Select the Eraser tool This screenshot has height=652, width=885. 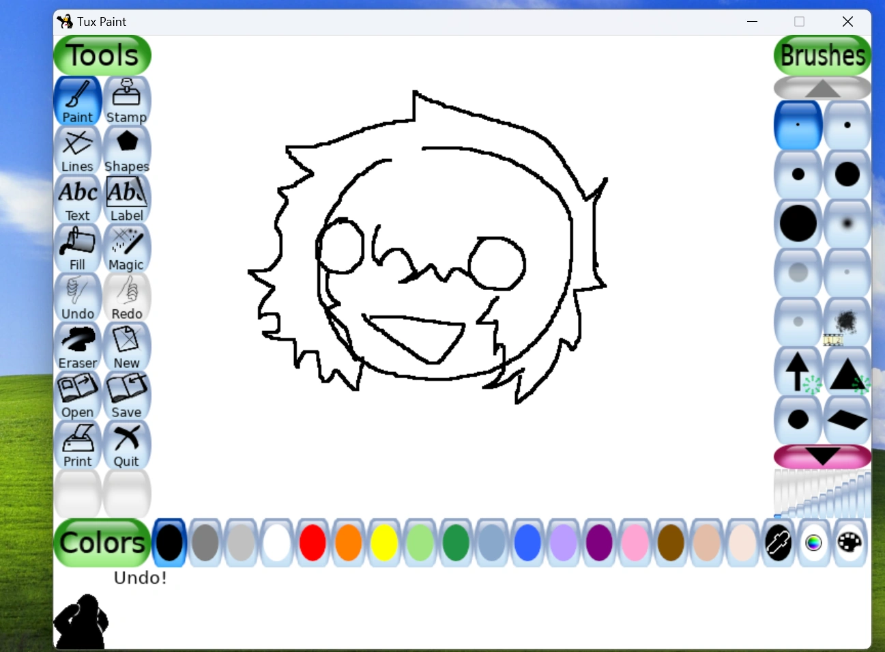click(x=77, y=345)
